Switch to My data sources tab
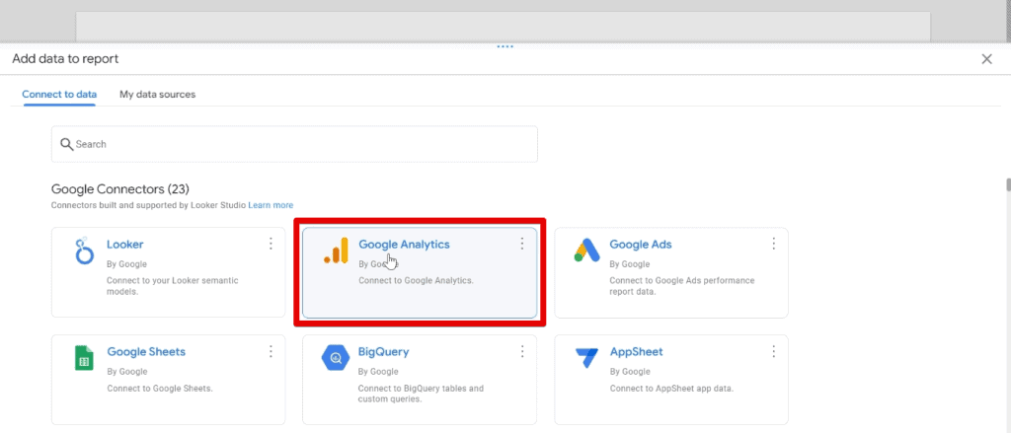 pos(157,94)
